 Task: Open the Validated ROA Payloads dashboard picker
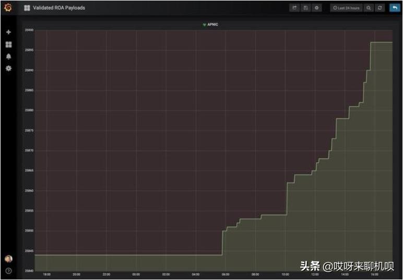pos(59,8)
